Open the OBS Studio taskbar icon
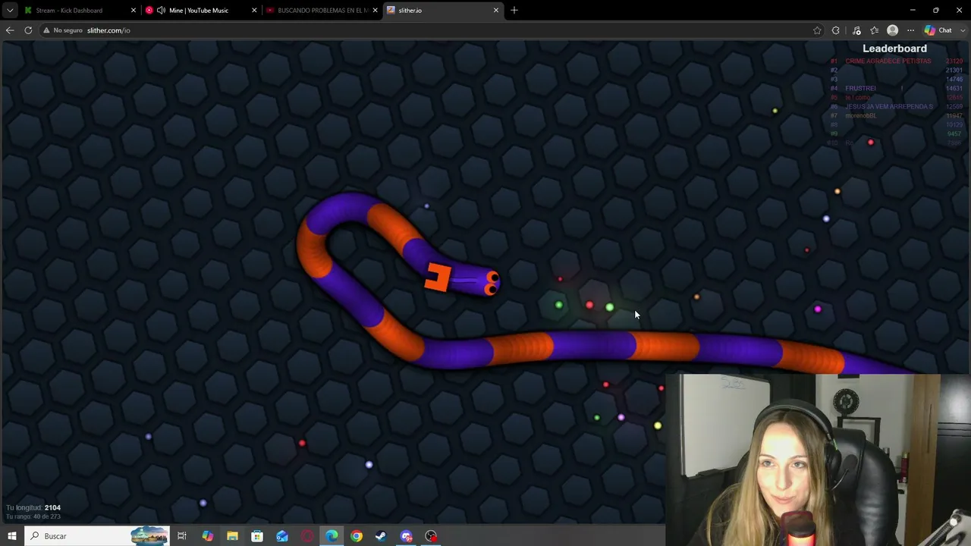This screenshot has height=546, width=971. [x=431, y=536]
